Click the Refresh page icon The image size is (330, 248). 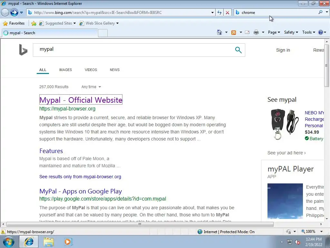[219, 13]
